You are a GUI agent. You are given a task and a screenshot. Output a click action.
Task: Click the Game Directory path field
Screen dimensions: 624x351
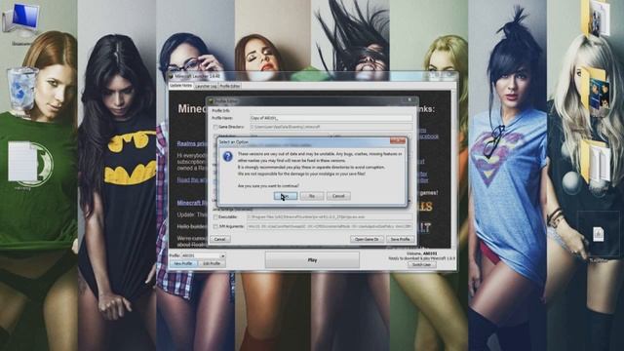[x=331, y=127]
